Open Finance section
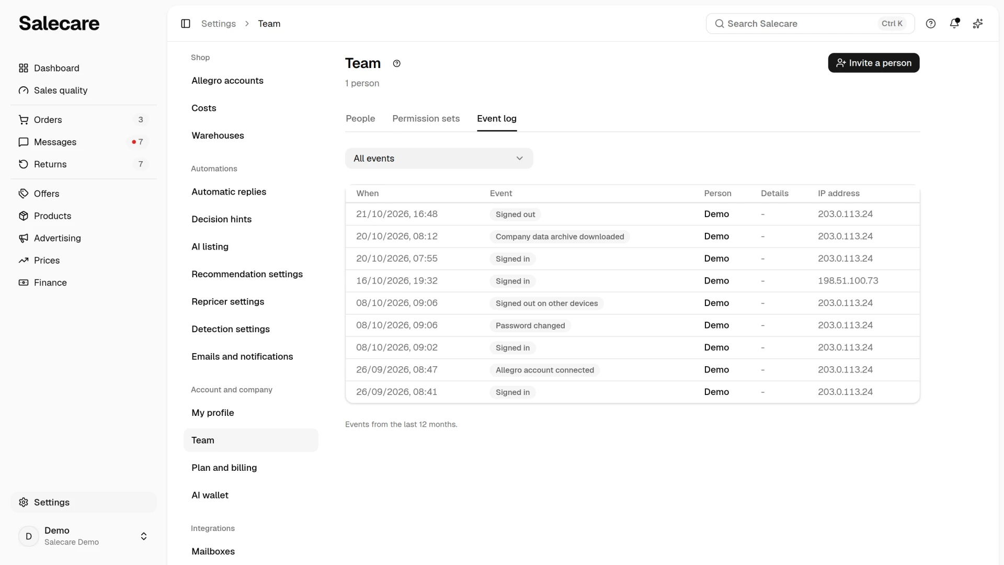Screen dimensions: 1004x565 coord(84,282)
